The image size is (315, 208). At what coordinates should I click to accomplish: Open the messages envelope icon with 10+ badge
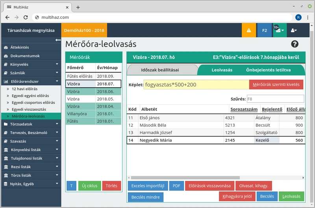click(279, 30)
